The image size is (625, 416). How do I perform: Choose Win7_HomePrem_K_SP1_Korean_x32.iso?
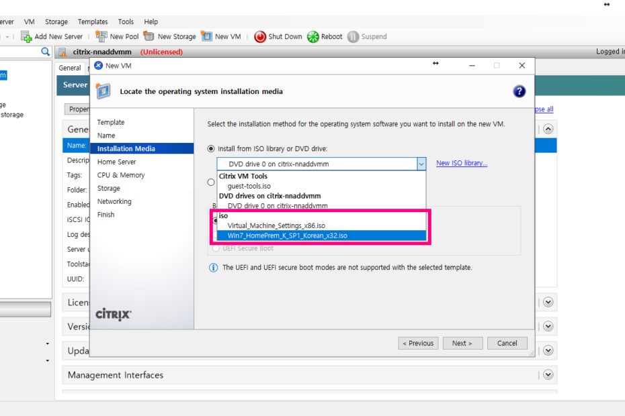[x=321, y=236]
